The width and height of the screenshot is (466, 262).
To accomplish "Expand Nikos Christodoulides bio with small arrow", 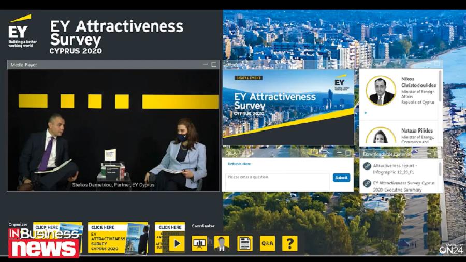I will click(366, 112).
